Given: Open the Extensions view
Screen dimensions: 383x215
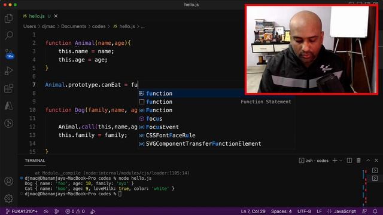Looking at the screenshot, I should (x=9, y=88).
